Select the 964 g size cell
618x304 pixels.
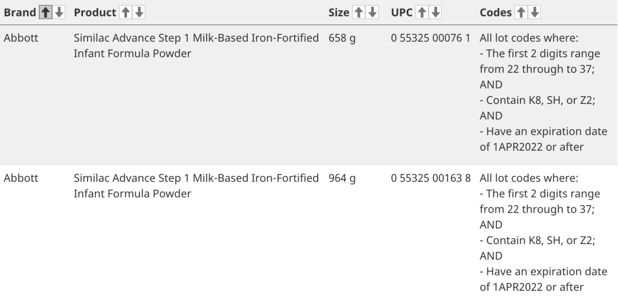point(342,178)
